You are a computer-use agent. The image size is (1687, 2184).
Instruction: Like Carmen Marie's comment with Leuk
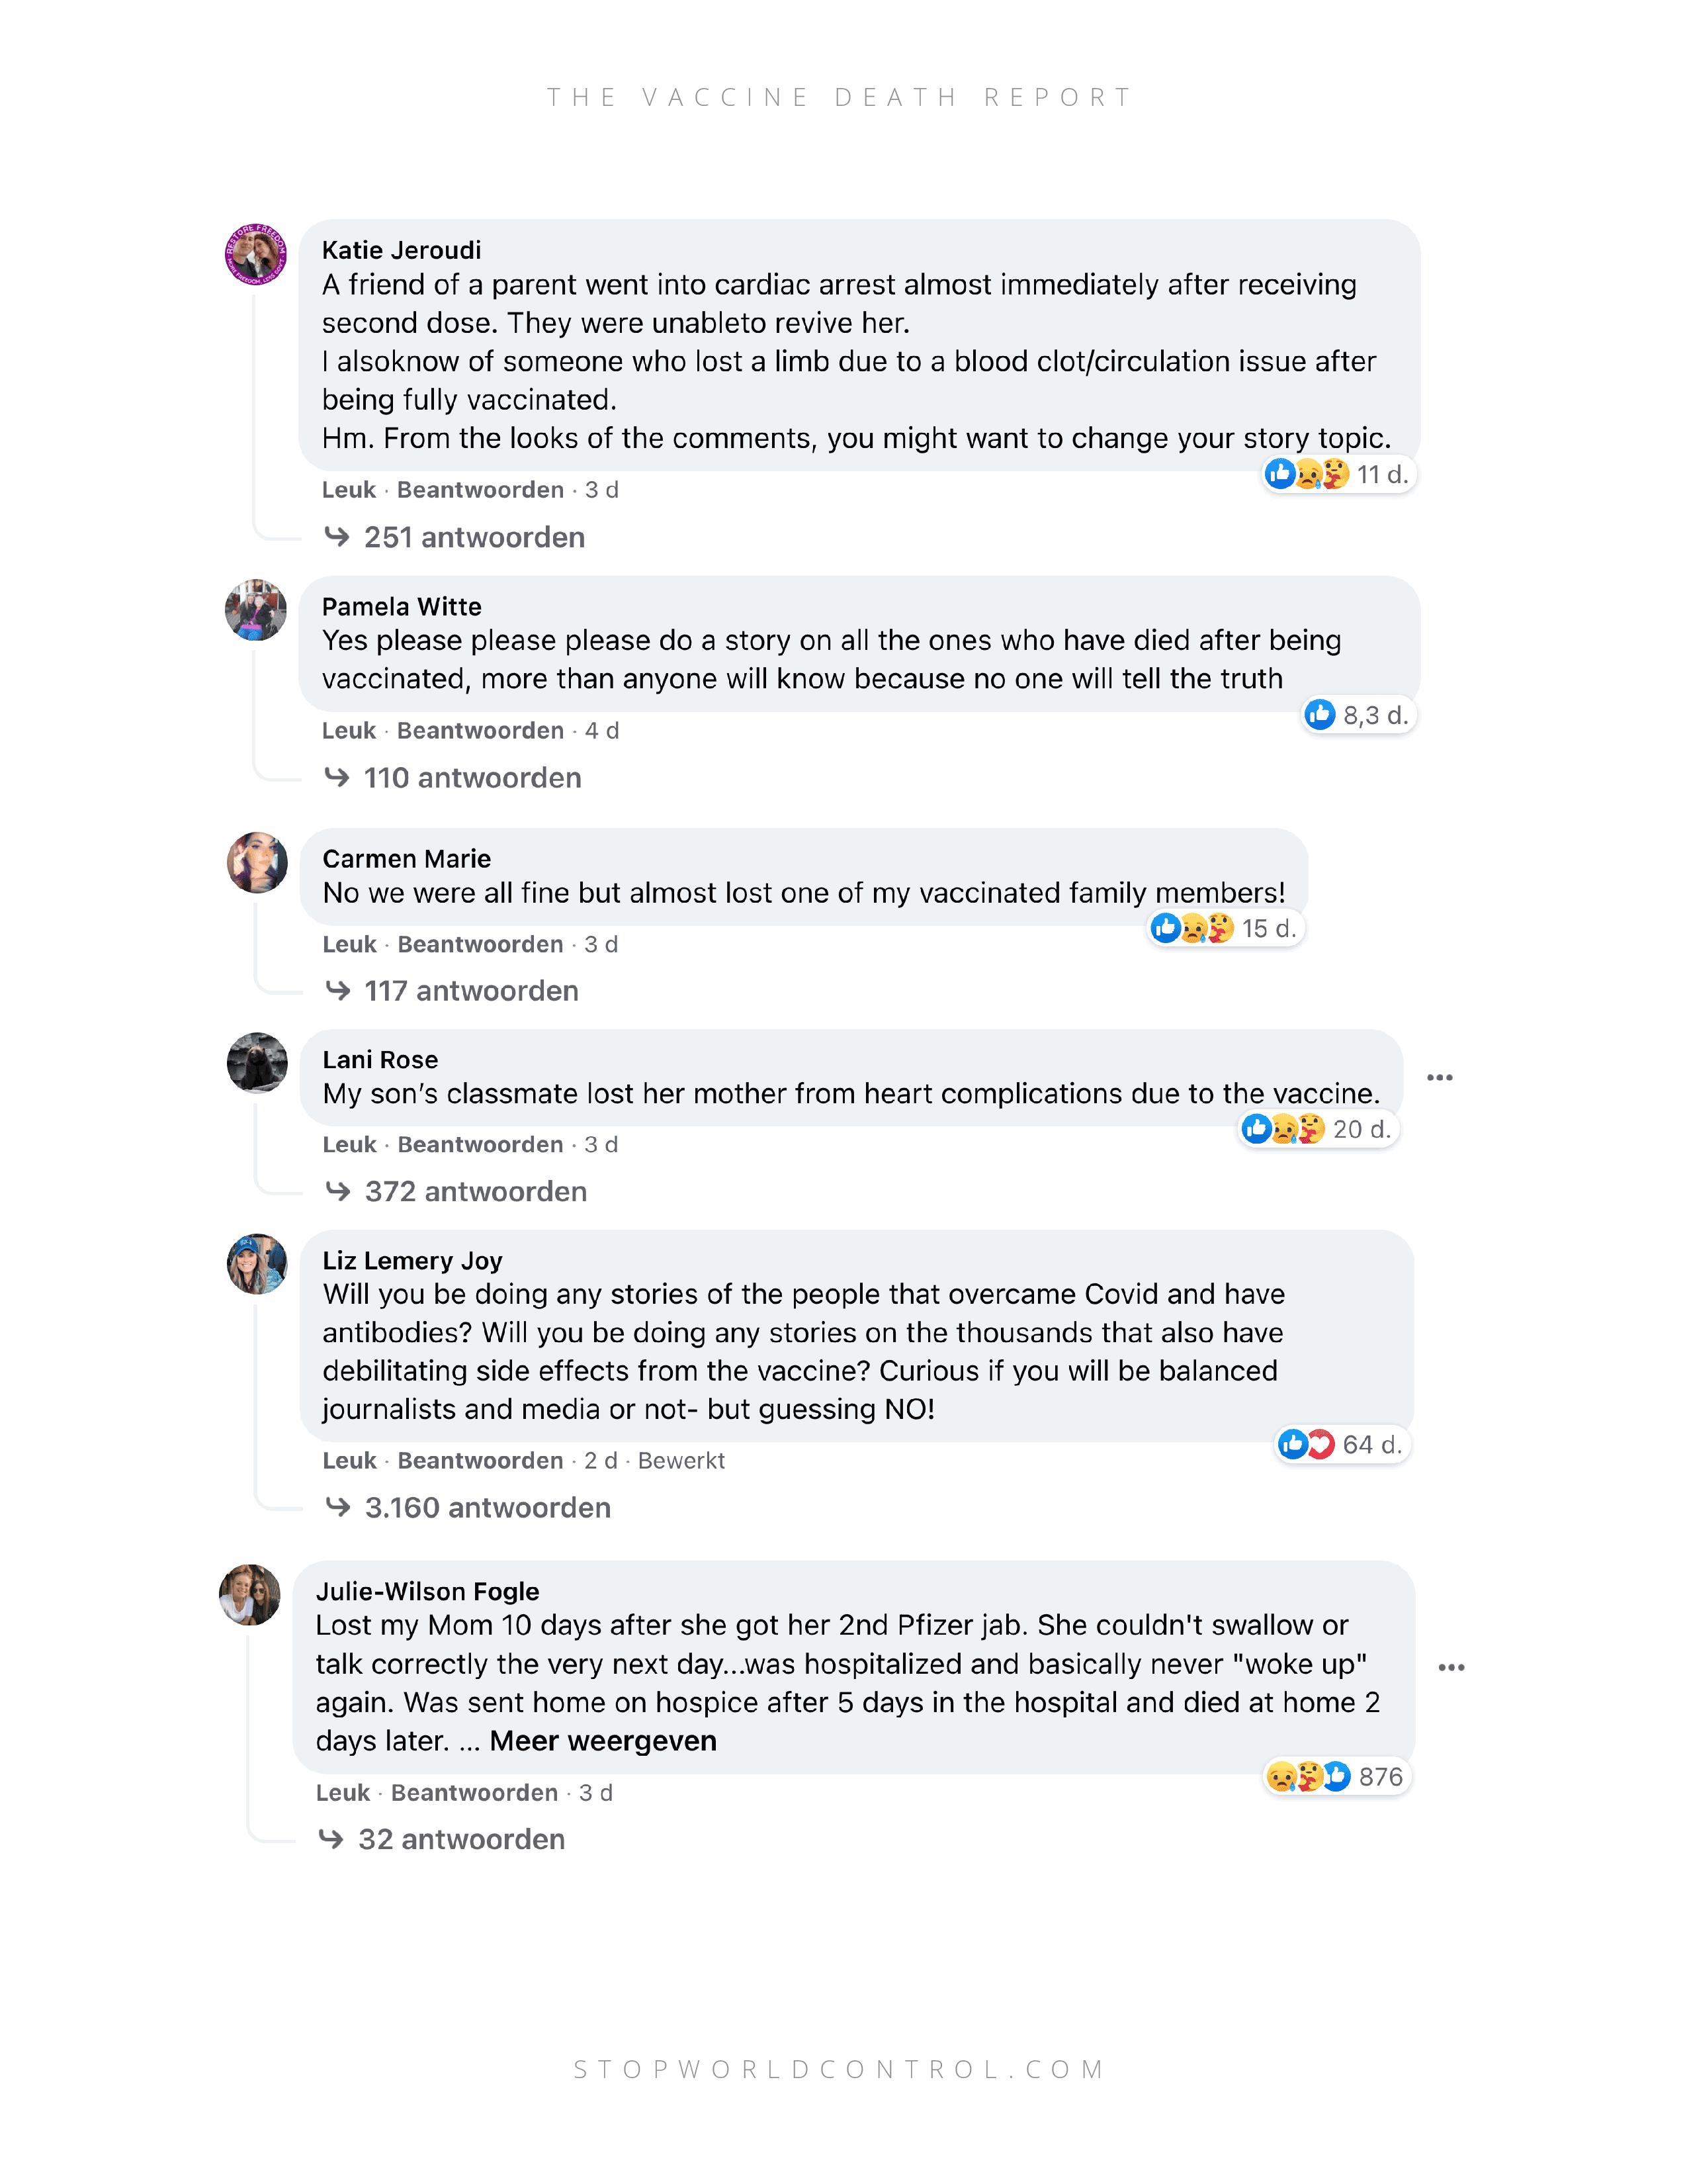[349, 944]
